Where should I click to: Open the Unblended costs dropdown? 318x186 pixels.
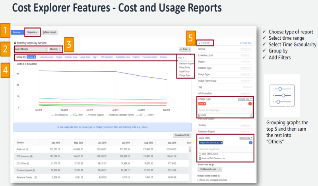pyautogui.click(x=209, y=169)
